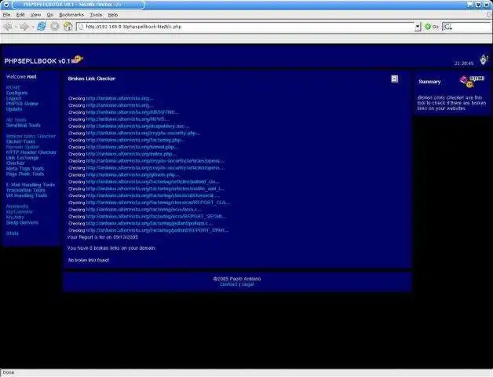Open the browser Home icon
This screenshot has height=377, width=493.
[68, 27]
